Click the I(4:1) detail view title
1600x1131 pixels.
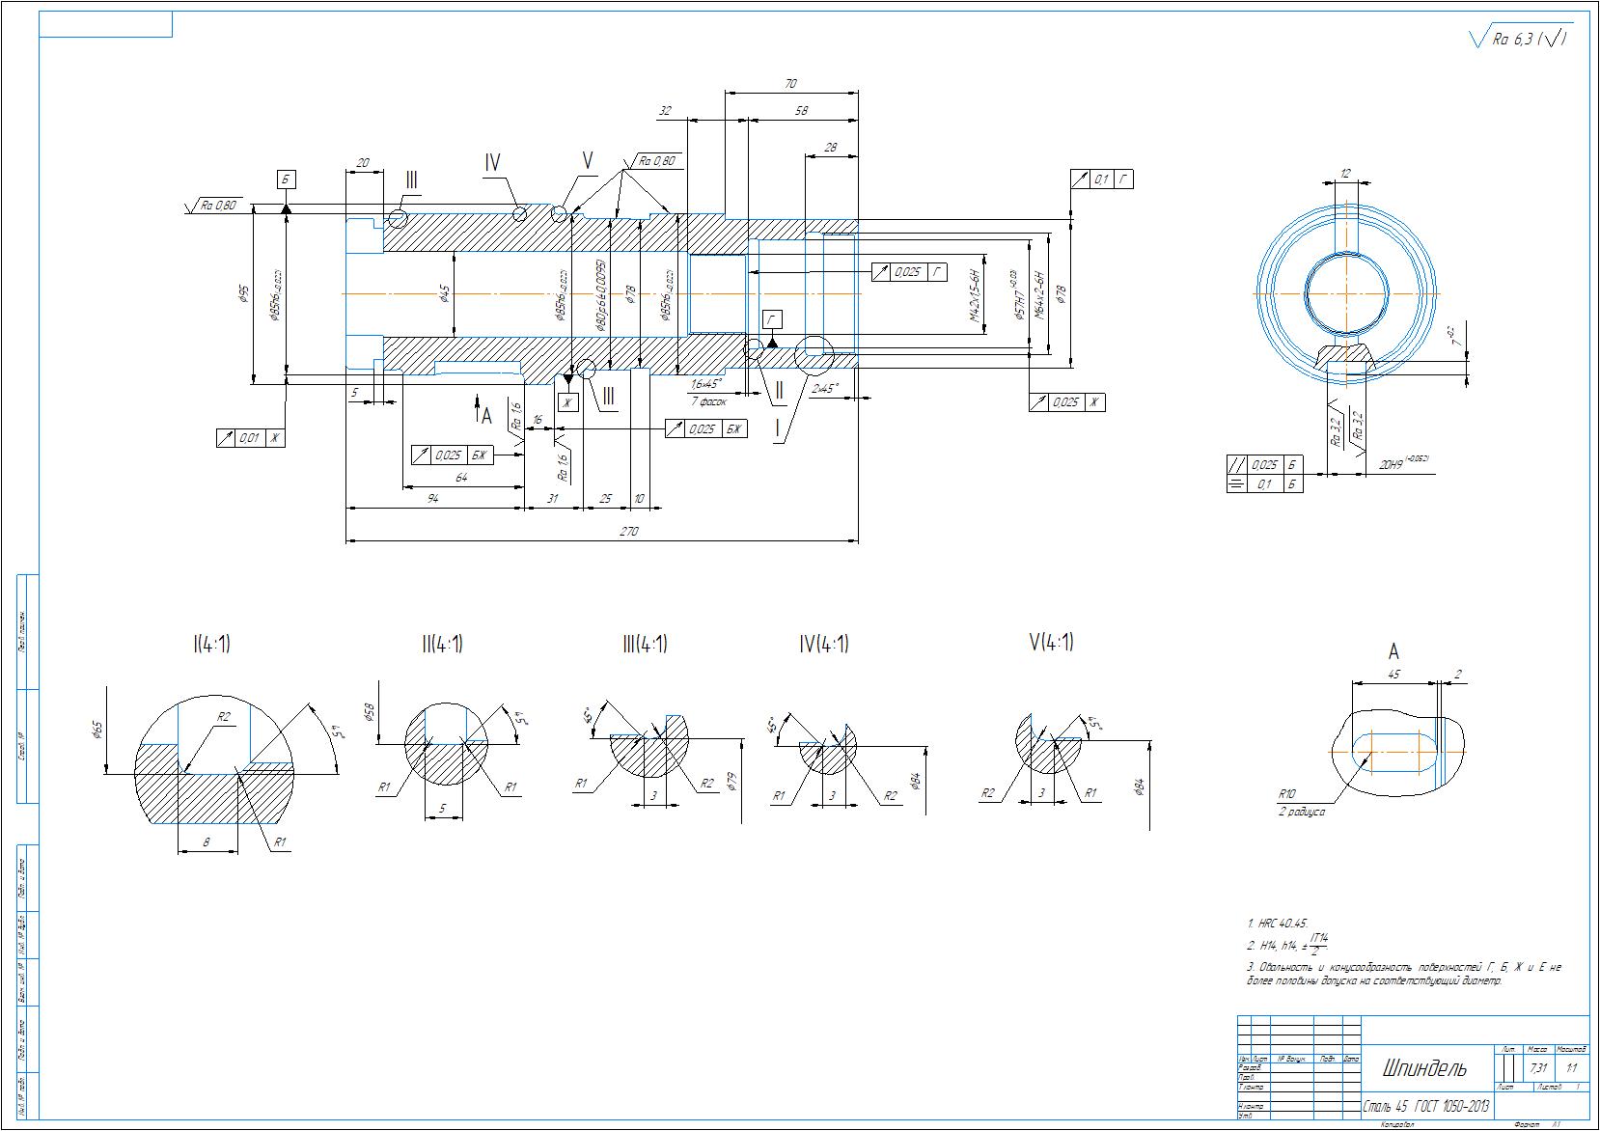(211, 644)
